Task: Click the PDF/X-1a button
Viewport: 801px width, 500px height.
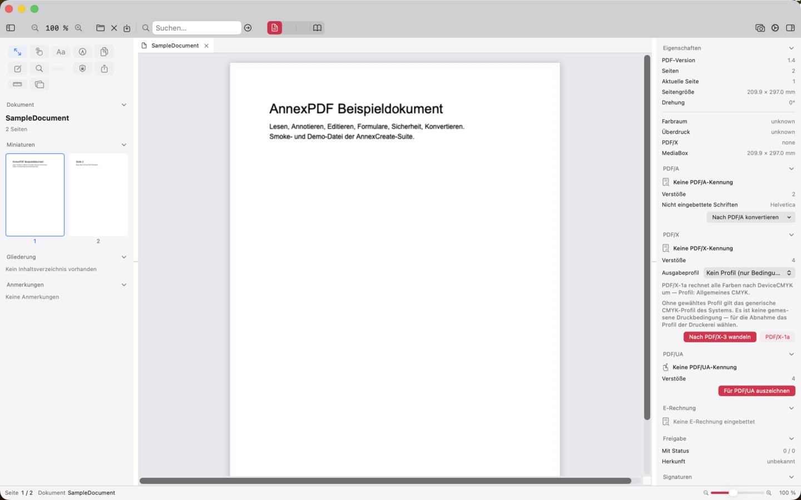Action: [x=777, y=337]
